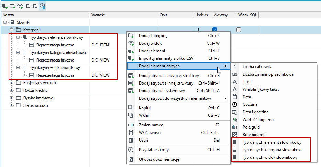
Task: Expand the Przyjmujący wniosek folder
Action: (11, 83)
